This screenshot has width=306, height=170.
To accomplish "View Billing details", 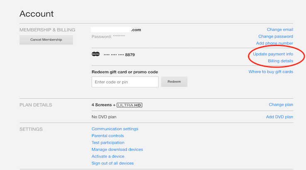I will pos(280,61).
